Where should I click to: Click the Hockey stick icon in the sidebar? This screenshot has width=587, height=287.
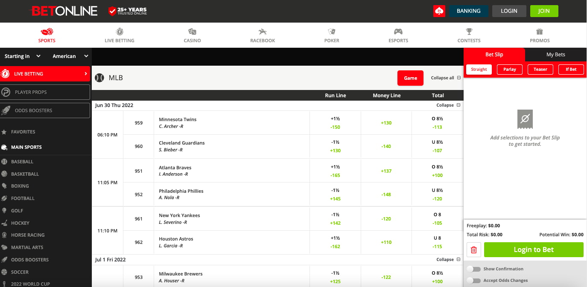click(4, 223)
